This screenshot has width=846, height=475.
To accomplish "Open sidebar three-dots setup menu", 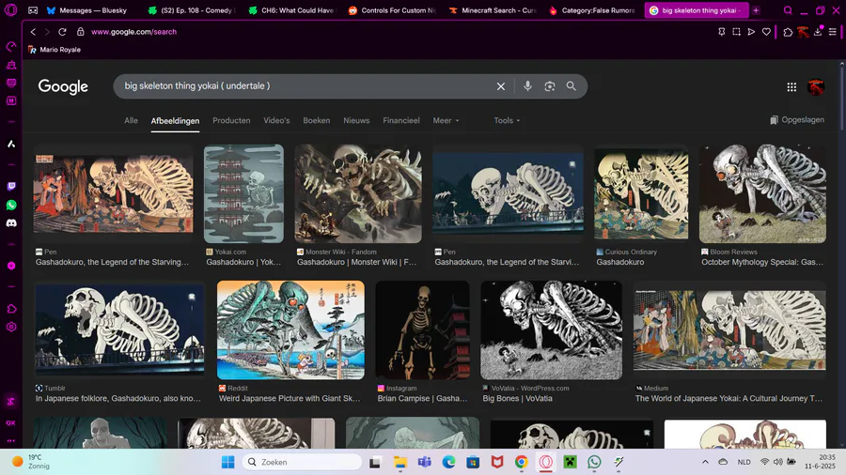I will coord(11,440).
